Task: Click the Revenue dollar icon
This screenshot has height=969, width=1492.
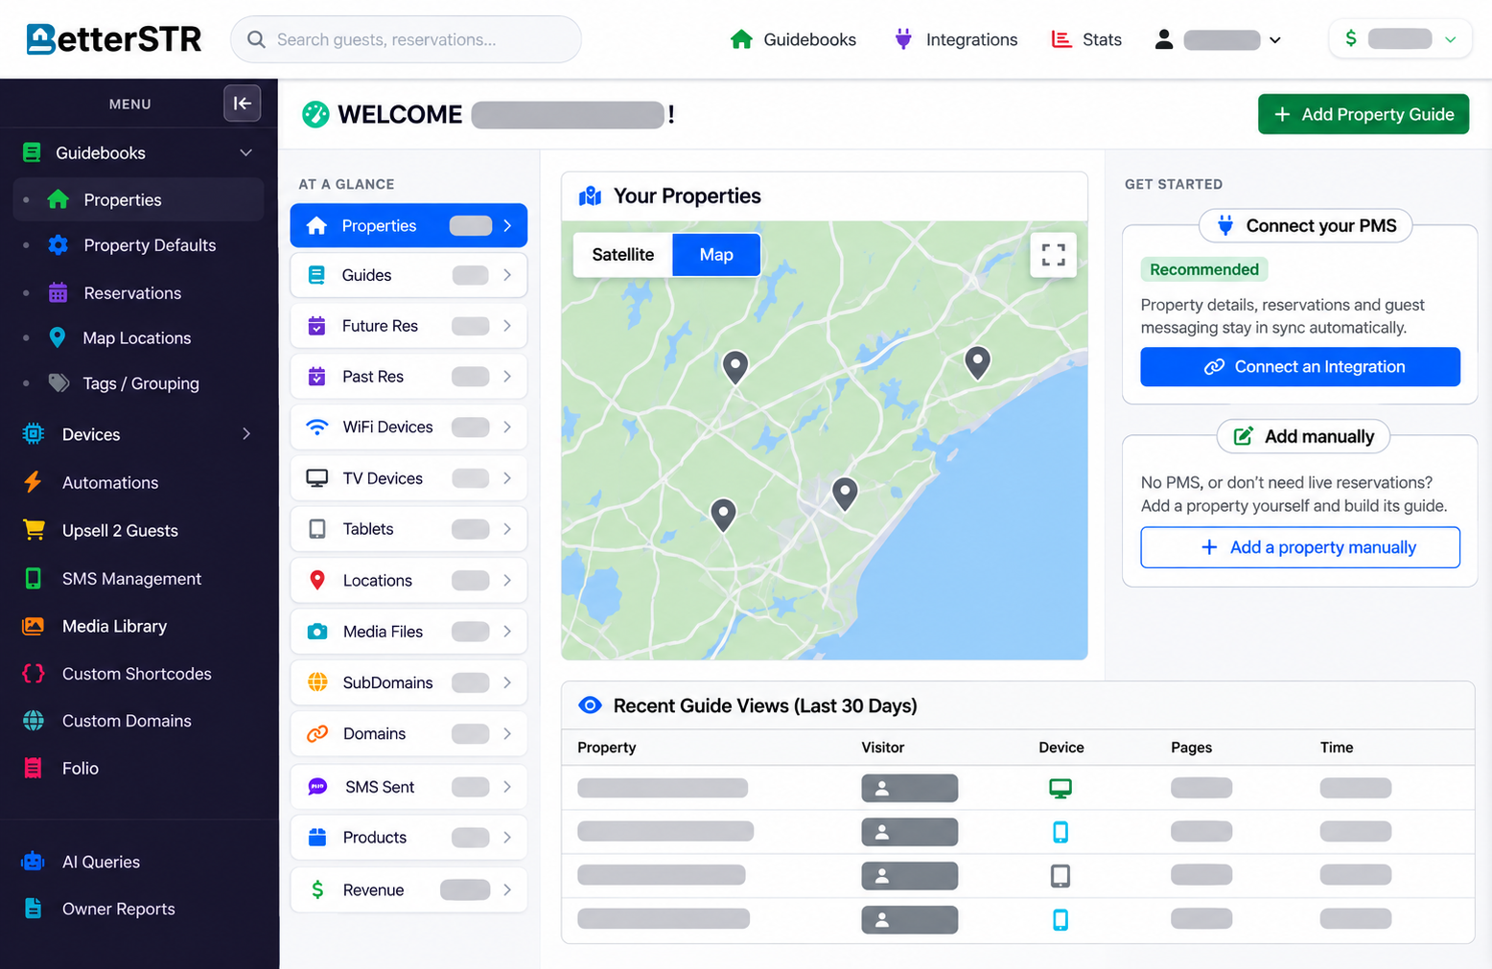Action: 317,889
